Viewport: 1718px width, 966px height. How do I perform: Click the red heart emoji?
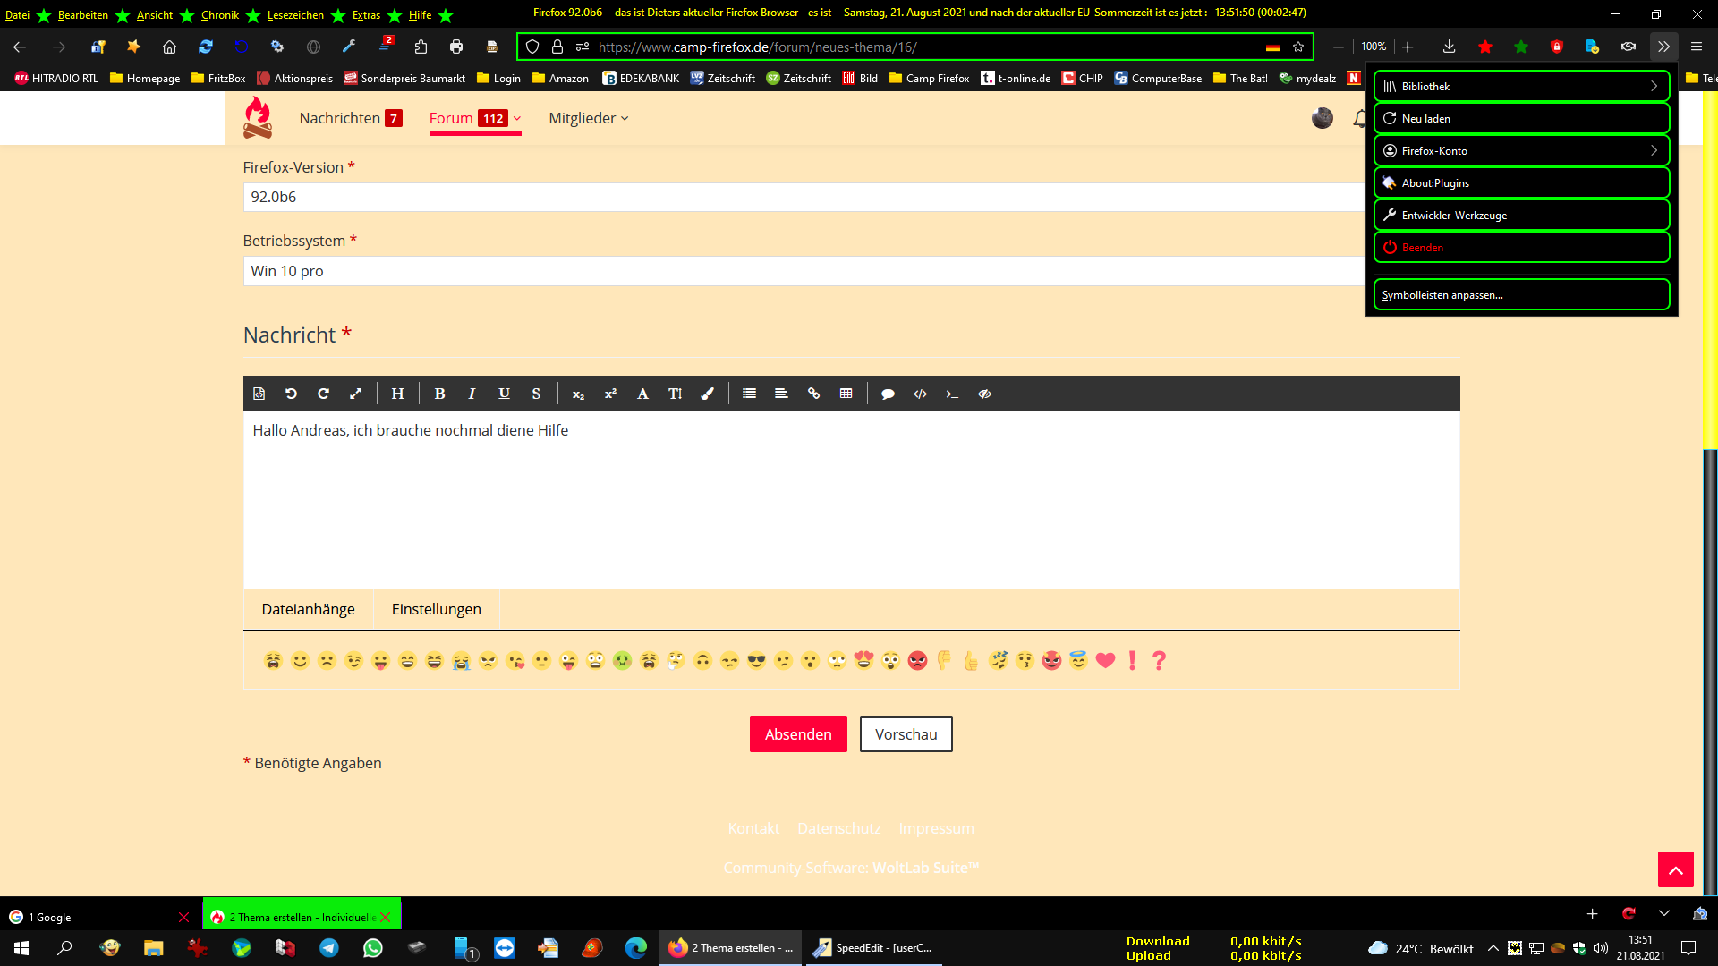click(x=1105, y=660)
